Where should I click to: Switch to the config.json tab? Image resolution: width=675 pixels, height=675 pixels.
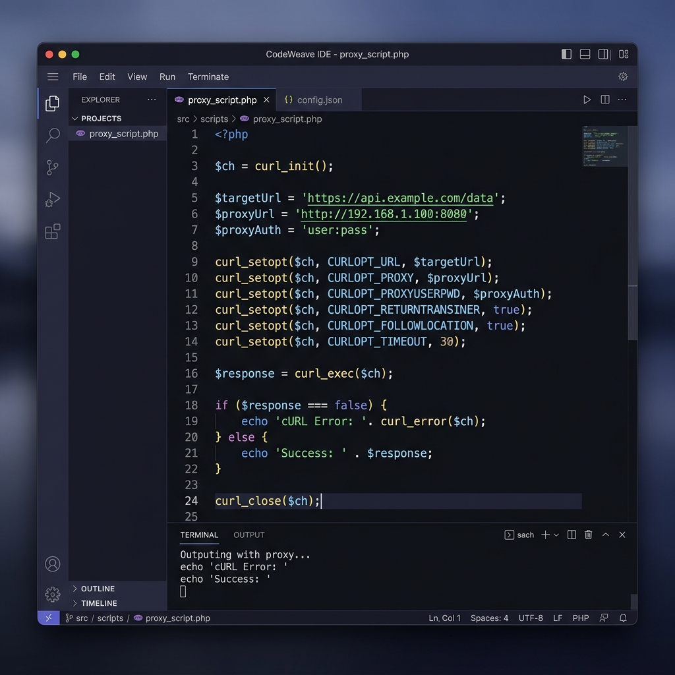tap(319, 100)
